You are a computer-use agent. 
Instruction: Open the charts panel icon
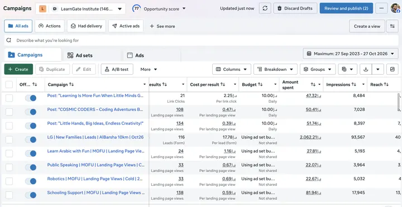pos(393,69)
